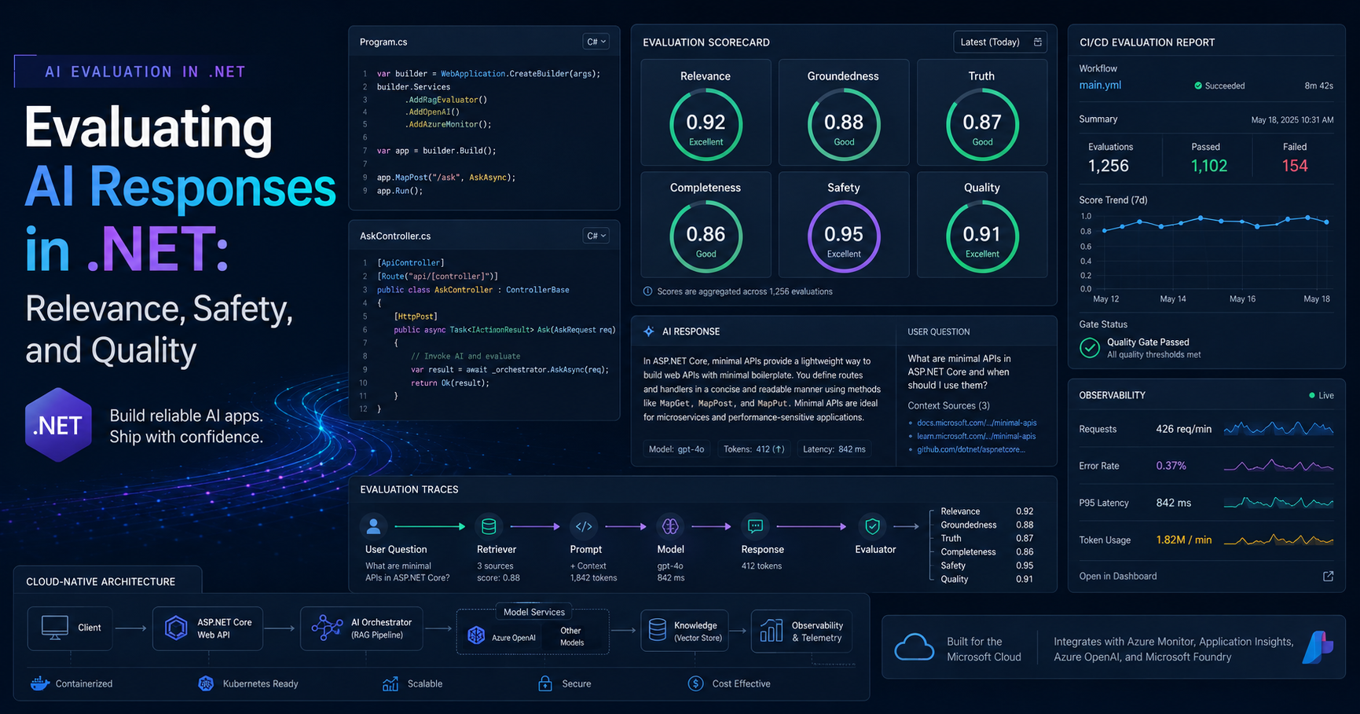
Task: Click the Evaluator shield icon in traces
Action: coord(872,525)
